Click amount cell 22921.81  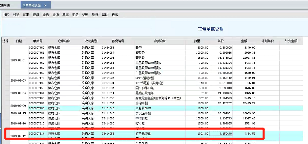(244, 58)
